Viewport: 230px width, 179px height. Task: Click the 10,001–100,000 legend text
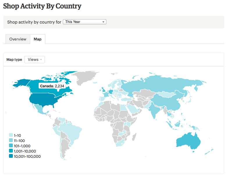(x=27, y=156)
